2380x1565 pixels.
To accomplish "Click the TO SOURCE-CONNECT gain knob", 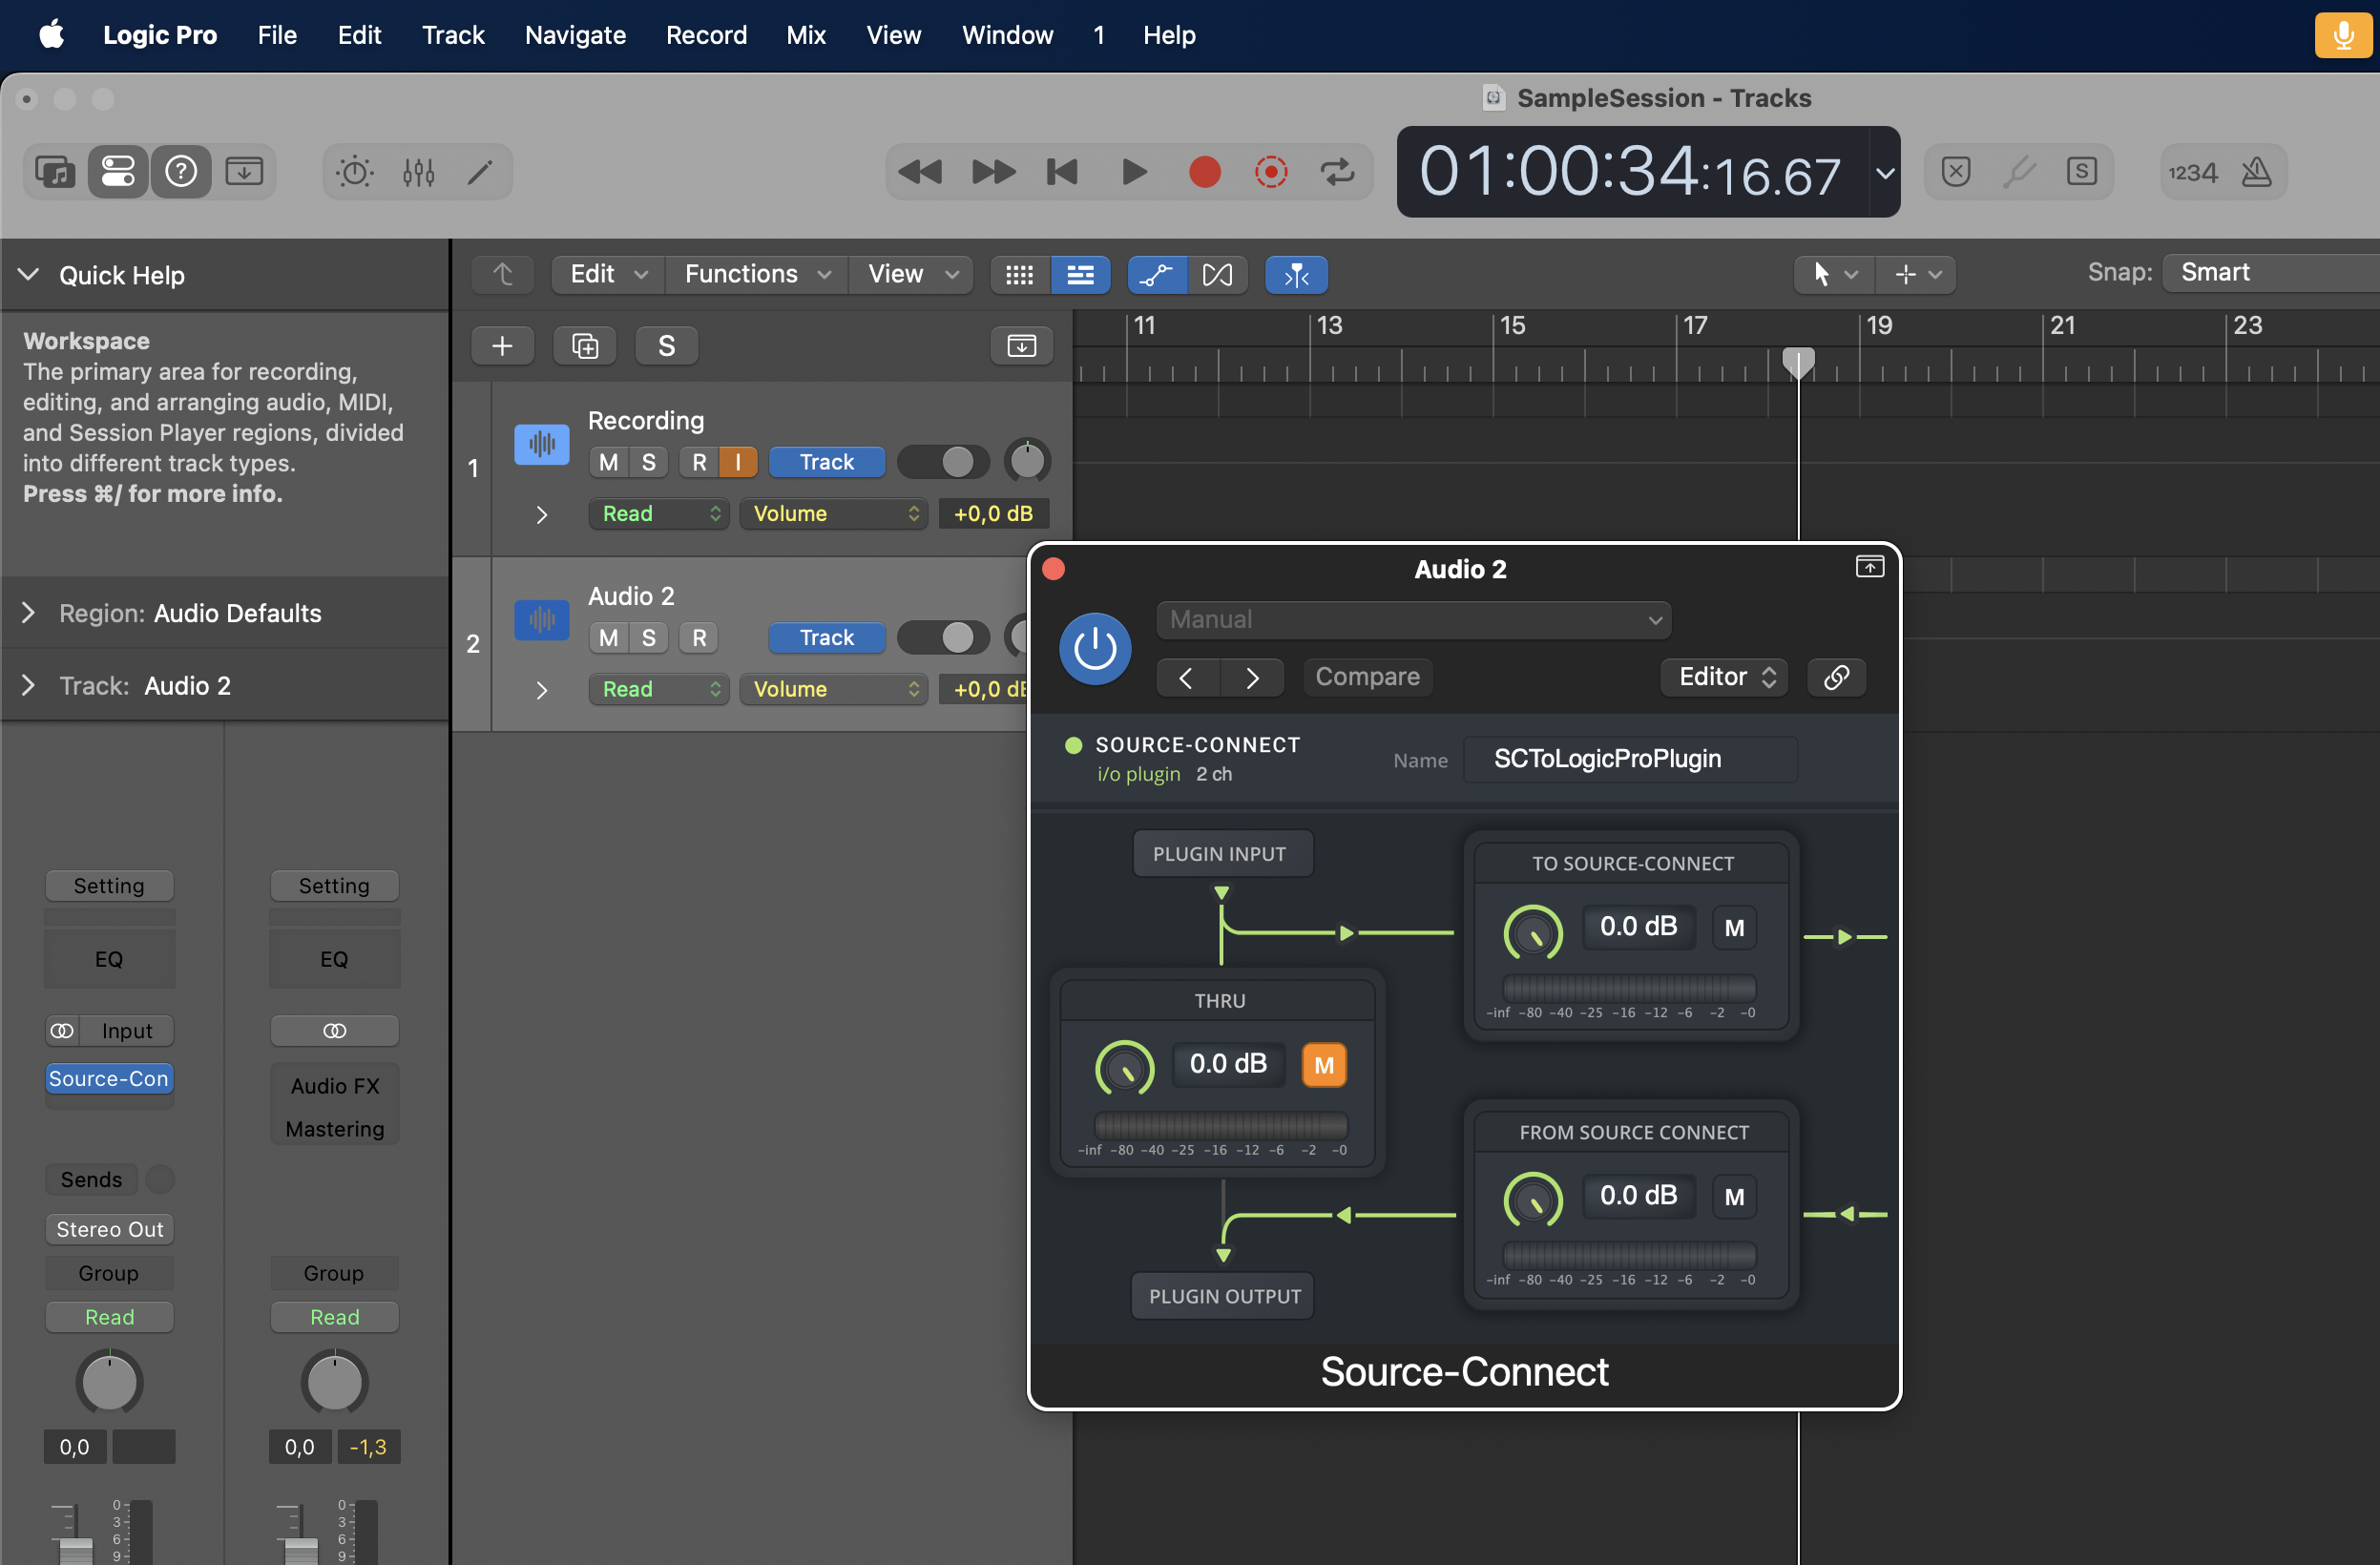I will point(1532,931).
